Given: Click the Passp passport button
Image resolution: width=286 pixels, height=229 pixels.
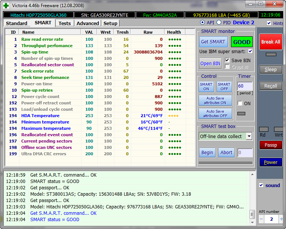Looking at the screenshot, I should click(271, 145).
